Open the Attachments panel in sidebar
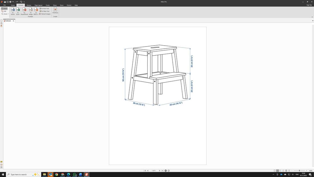The width and height of the screenshot is (314, 177). click(x=1, y=164)
